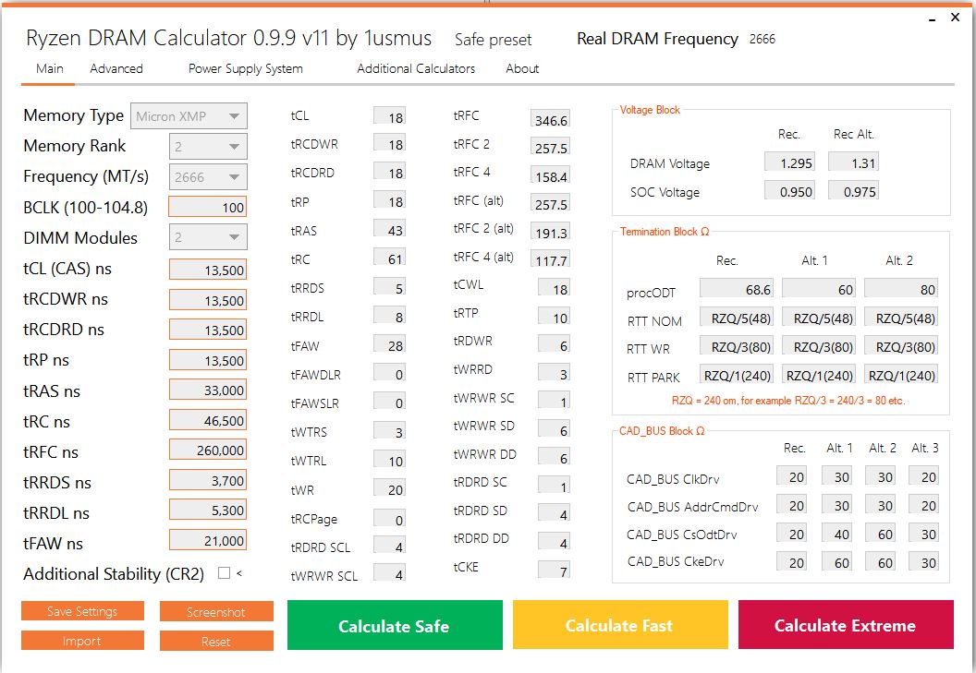Click the tWR value box showing 20
The image size is (976, 673).
click(390, 489)
